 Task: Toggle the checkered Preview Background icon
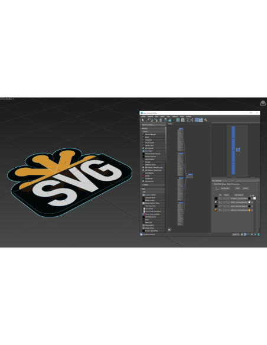pyautogui.click(x=178, y=120)
